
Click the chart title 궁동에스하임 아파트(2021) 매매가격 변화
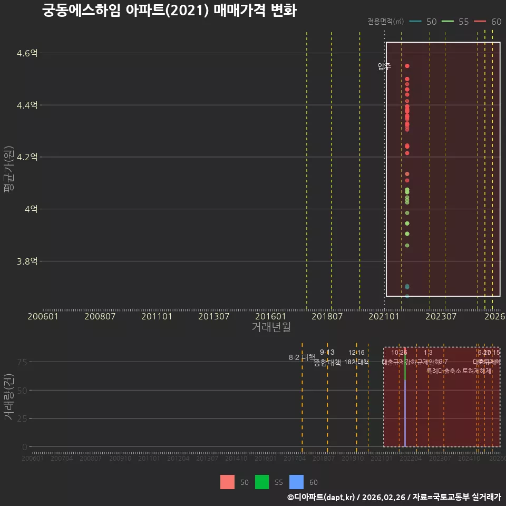pyautogui.click(x=169, y=11)
